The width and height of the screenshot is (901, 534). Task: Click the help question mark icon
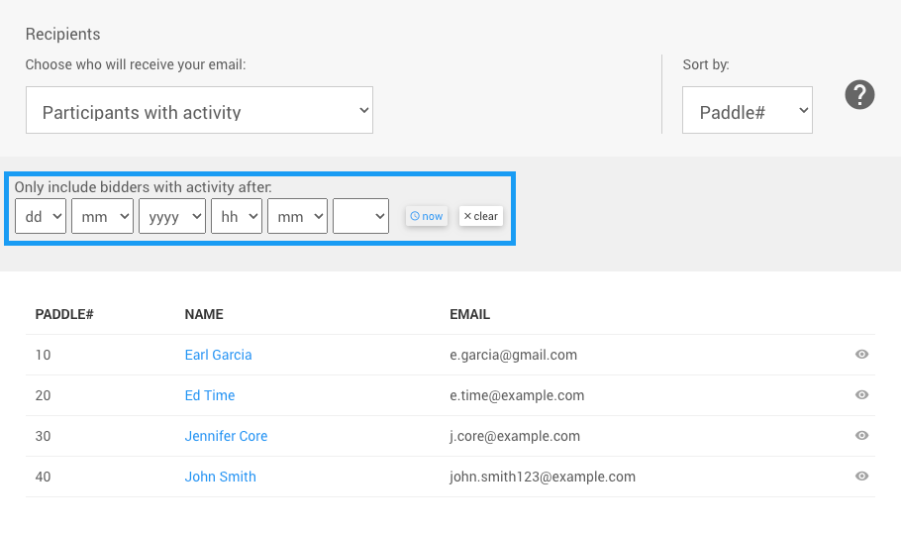pyautogui.click(x=859, y=95)
